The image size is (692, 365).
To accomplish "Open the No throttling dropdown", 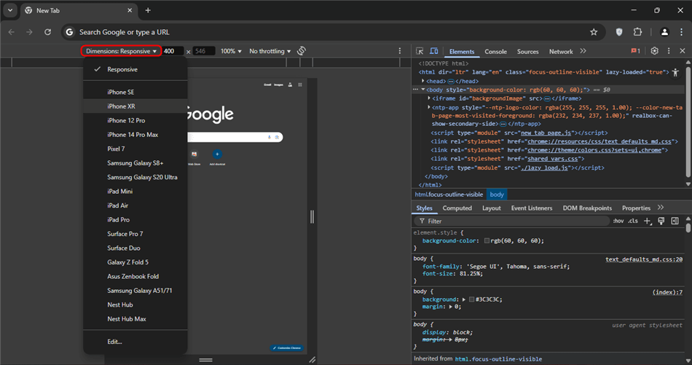I will tap(270, 51).
